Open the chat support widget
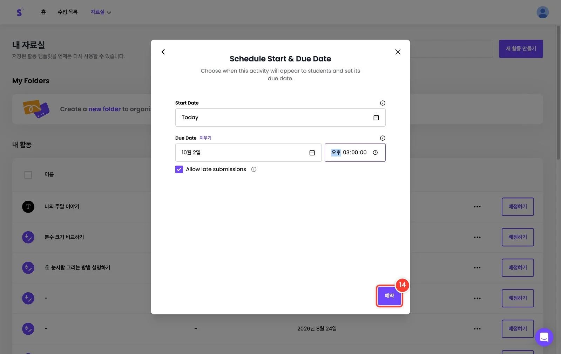The height and width of the screenshot is (354, 561). click(x=544, y=337)
